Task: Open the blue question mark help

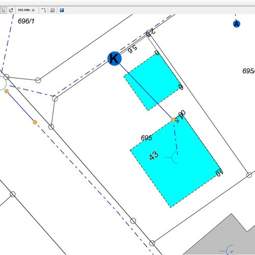Action: pos(62,10)
